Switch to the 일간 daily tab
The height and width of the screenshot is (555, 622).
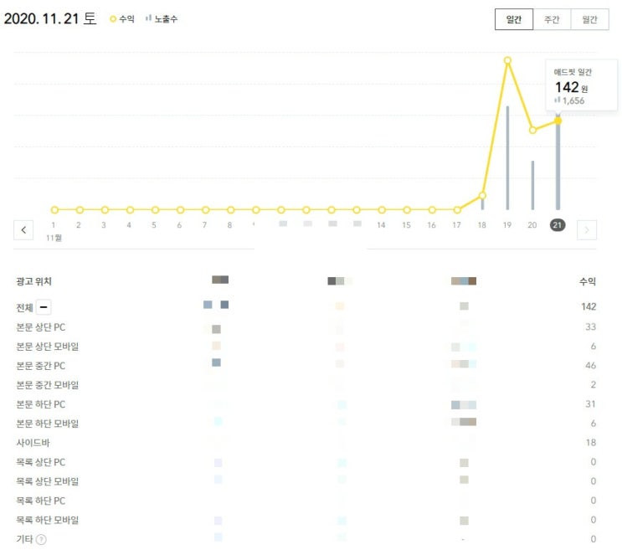click(x=514, y=19)
